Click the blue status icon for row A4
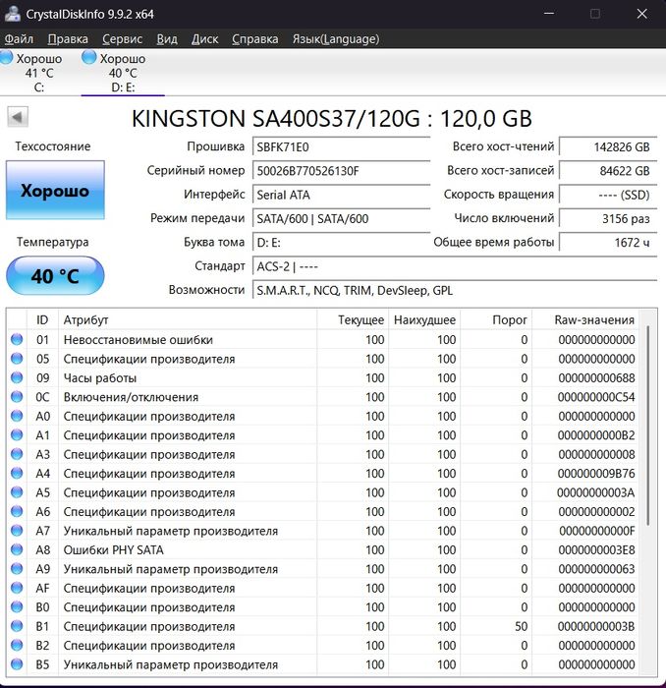This screenshot has height=688, width=666. (17, 473)
